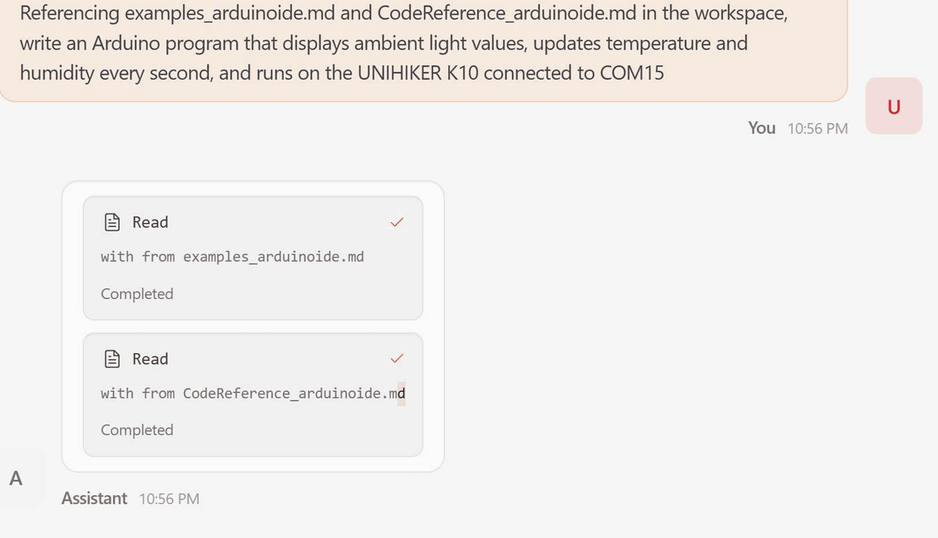Click the assistant avatar marked A
Viewport: 938px width, 538px height.
(x=16, y=478)
